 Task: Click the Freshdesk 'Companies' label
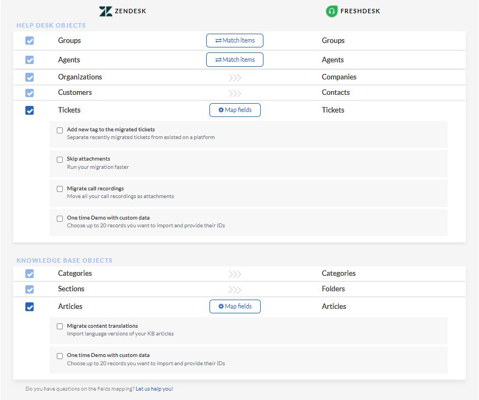pos(339,77)
